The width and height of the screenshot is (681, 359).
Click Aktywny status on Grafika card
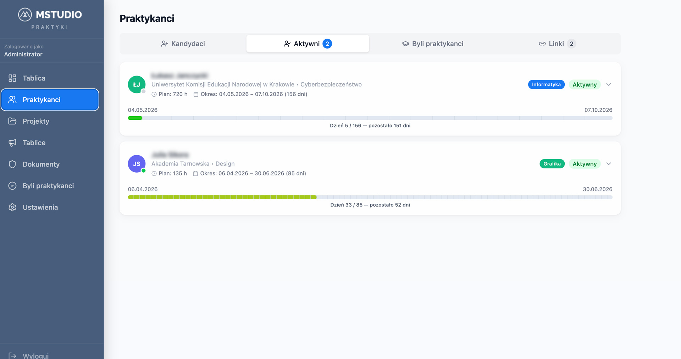(585, 164)
